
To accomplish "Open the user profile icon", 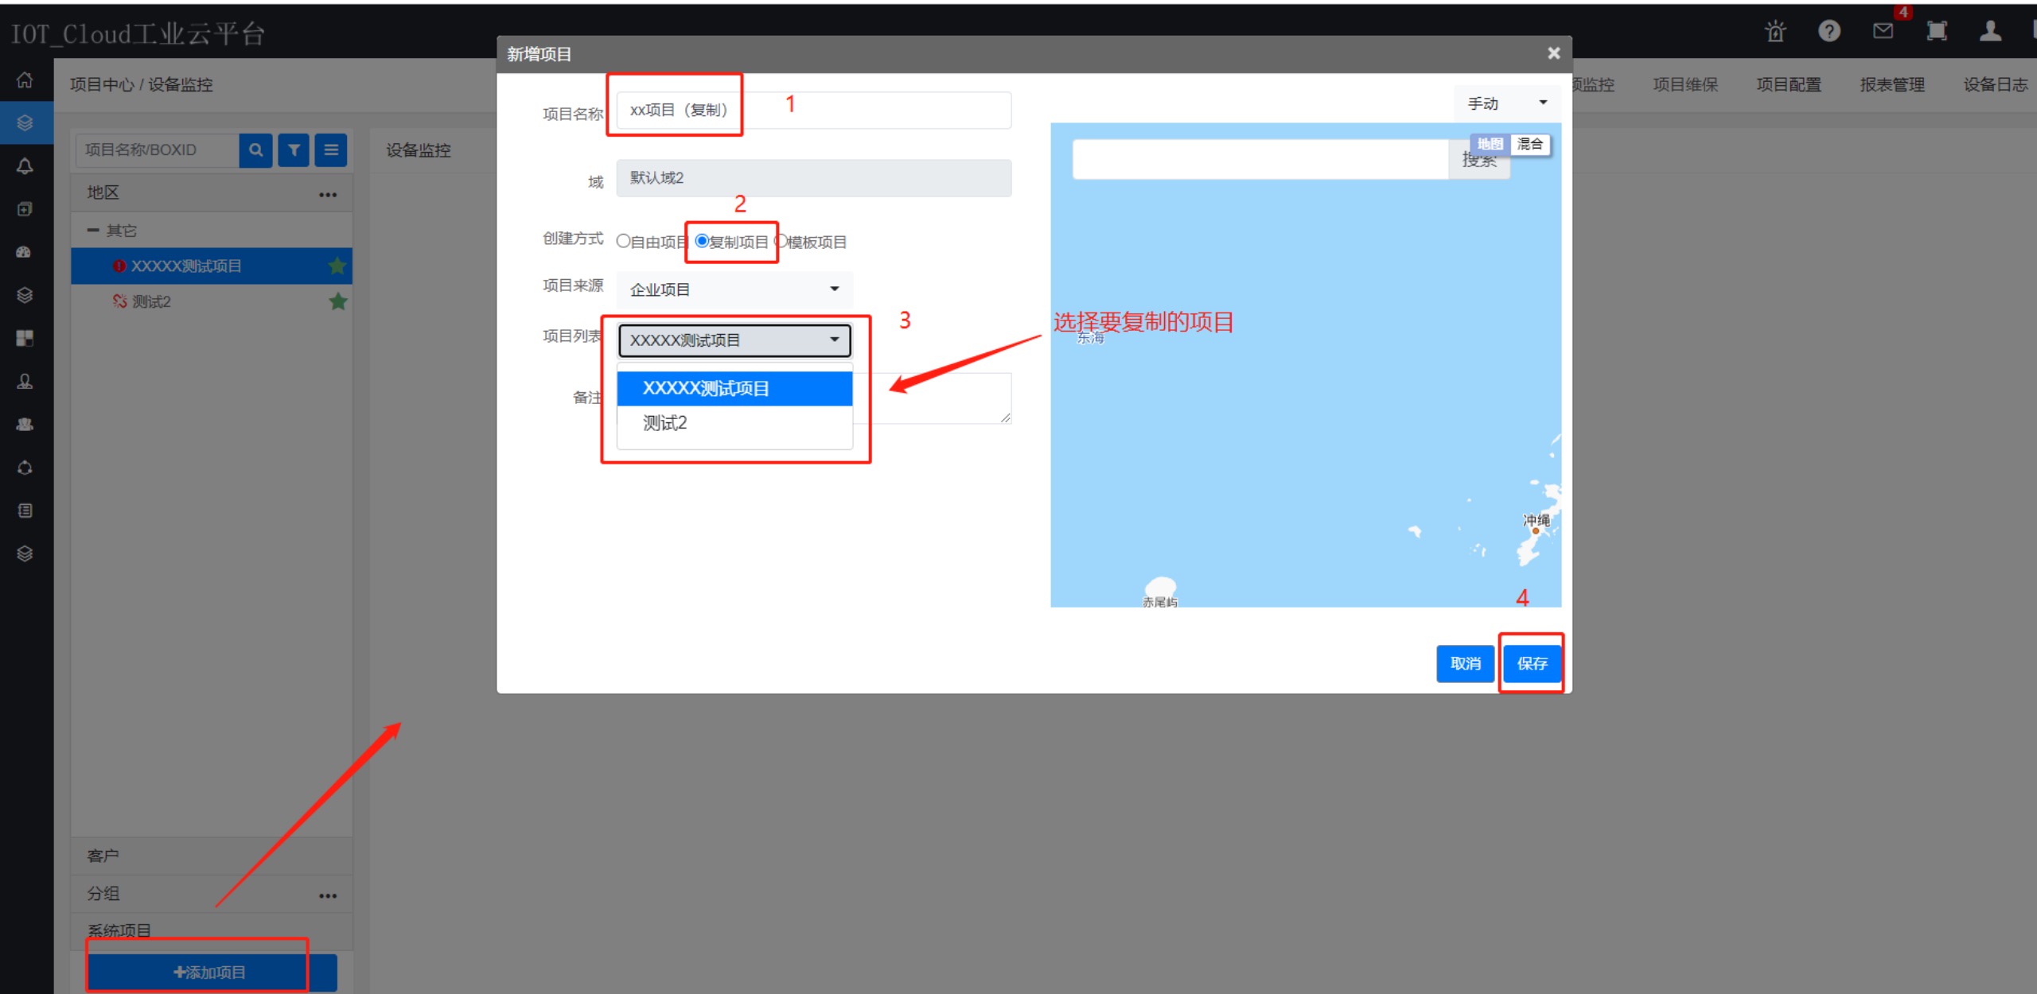I will (x=1990, y=32).
